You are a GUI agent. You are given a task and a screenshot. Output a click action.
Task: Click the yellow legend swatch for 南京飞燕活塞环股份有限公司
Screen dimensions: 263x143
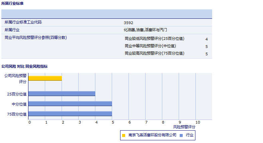(x=123, y=135)
